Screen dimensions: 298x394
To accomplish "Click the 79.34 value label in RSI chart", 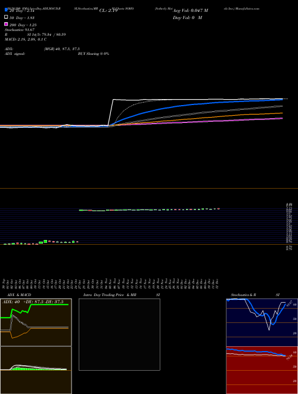I will point(290,358).
